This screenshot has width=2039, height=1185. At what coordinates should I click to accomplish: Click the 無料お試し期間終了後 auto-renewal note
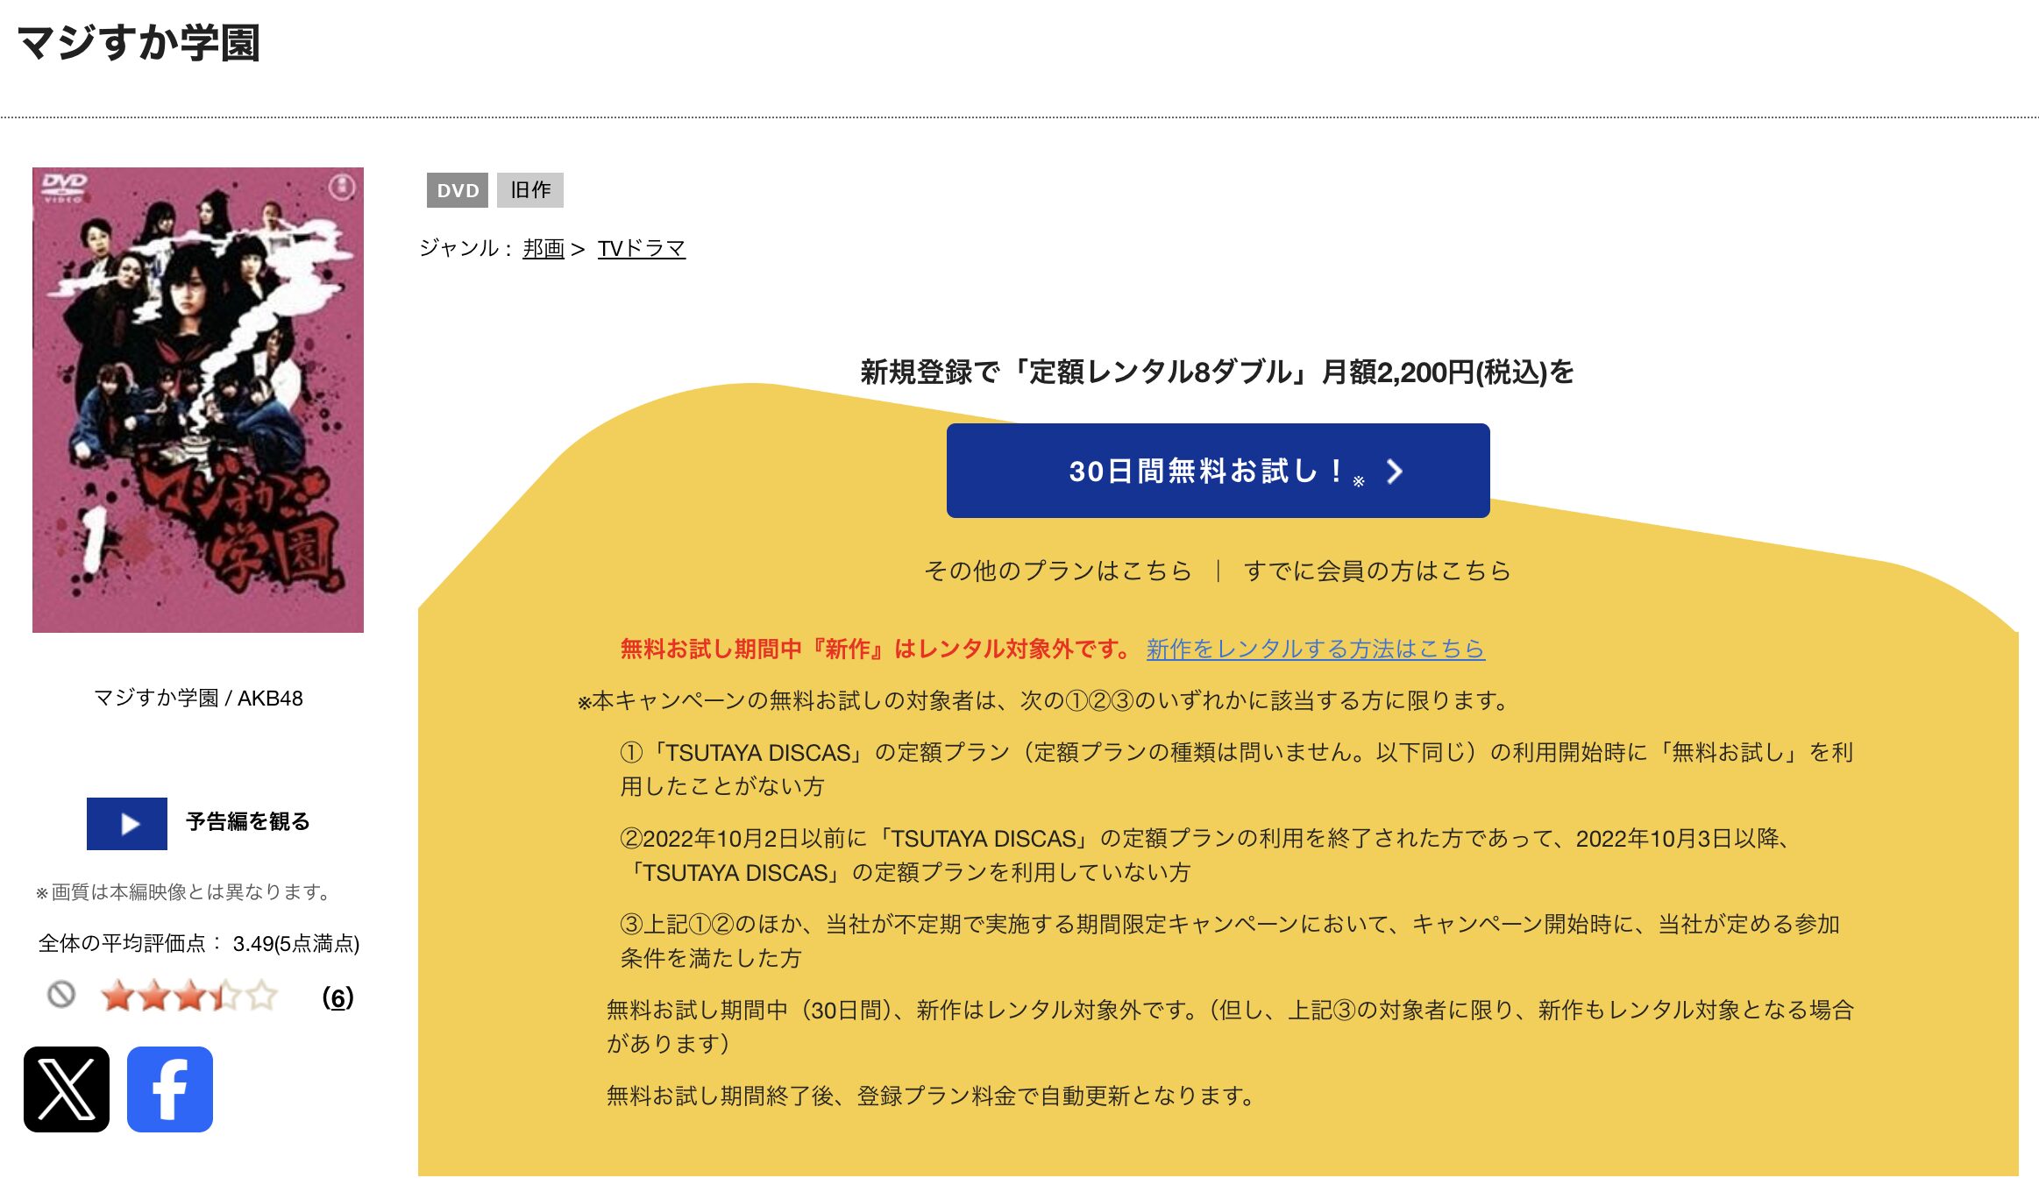point(931,1096)
